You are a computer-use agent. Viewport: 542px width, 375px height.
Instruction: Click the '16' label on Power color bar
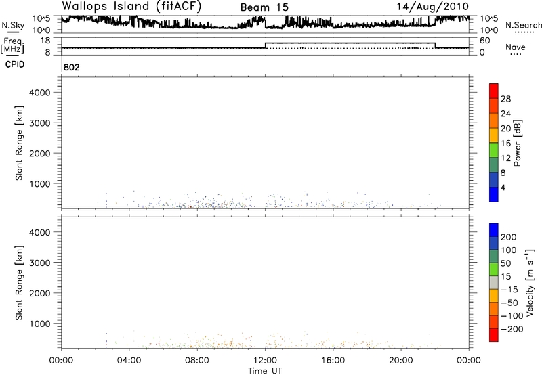click(505, 144)
